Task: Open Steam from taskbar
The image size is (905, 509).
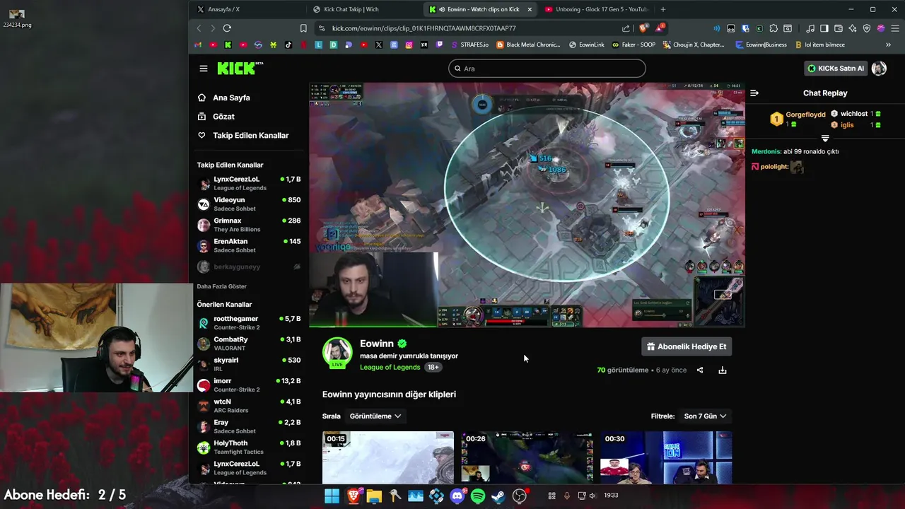Action: point(498,496)
